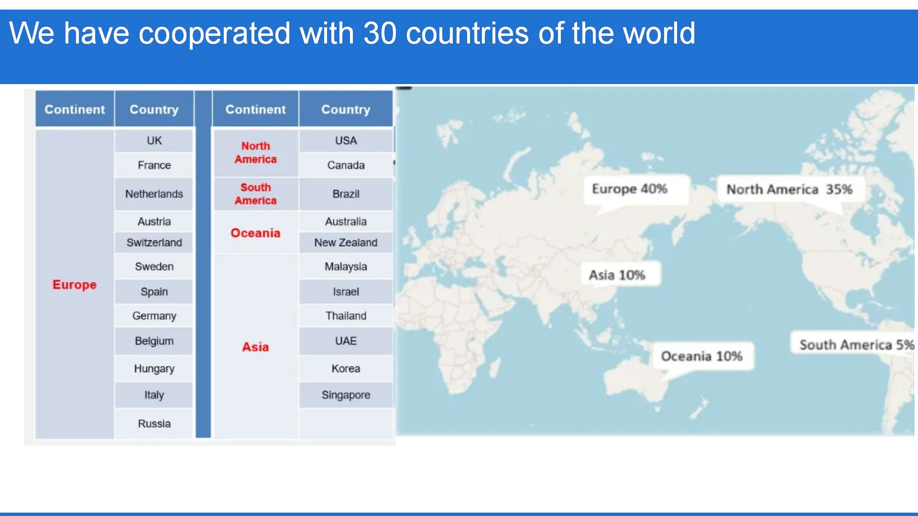Click the red Asia continent cell
918x516 pixels.
[x=255, y=347]
